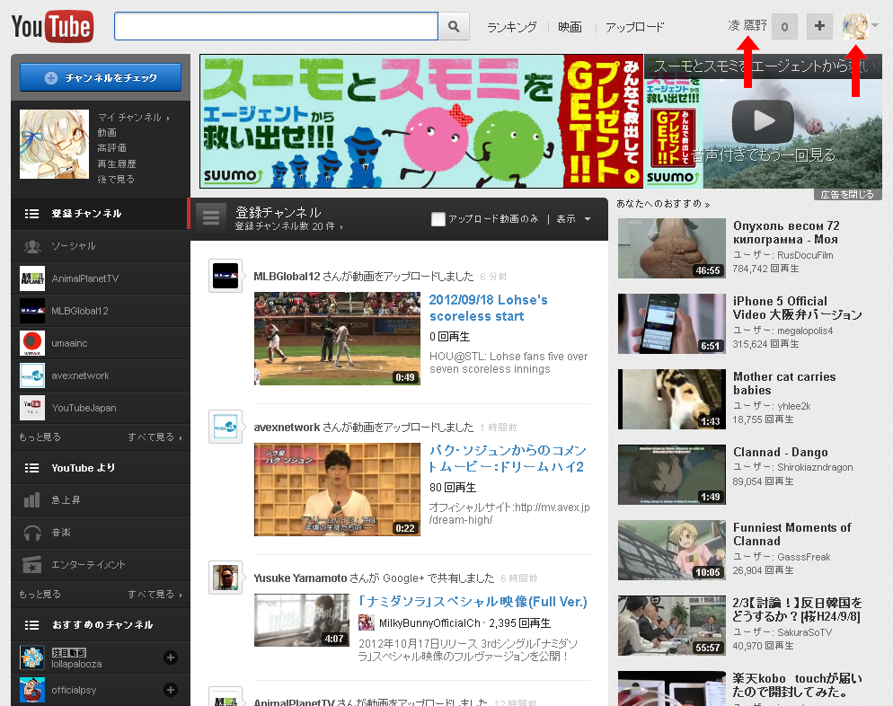Image resolution: width=893 pixels, height=706 pixels.
Task: Open the ランキング link in the header
Action: click(x=511, y=27)
